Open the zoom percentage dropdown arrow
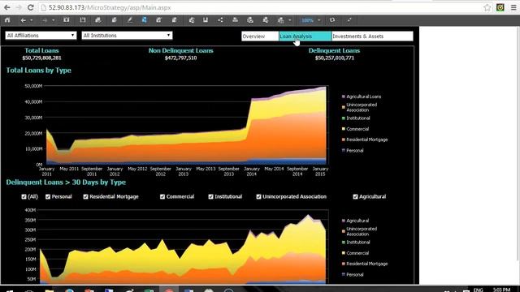 pyautogui.click(x=319, y=20)
